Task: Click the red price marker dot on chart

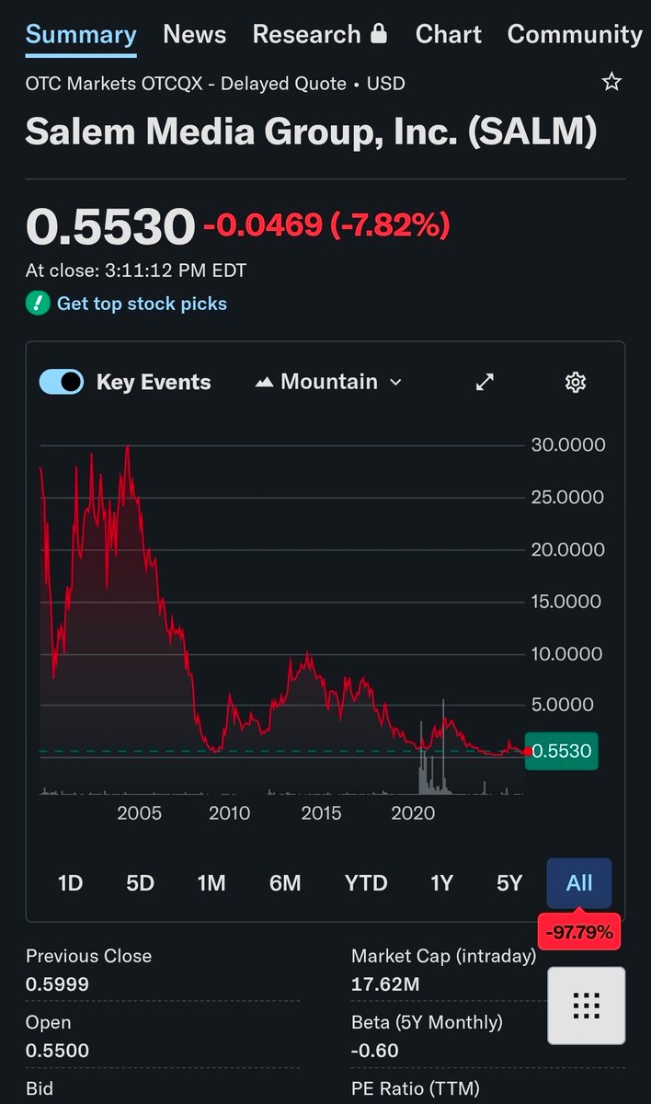Action: (x=527, y=752)
